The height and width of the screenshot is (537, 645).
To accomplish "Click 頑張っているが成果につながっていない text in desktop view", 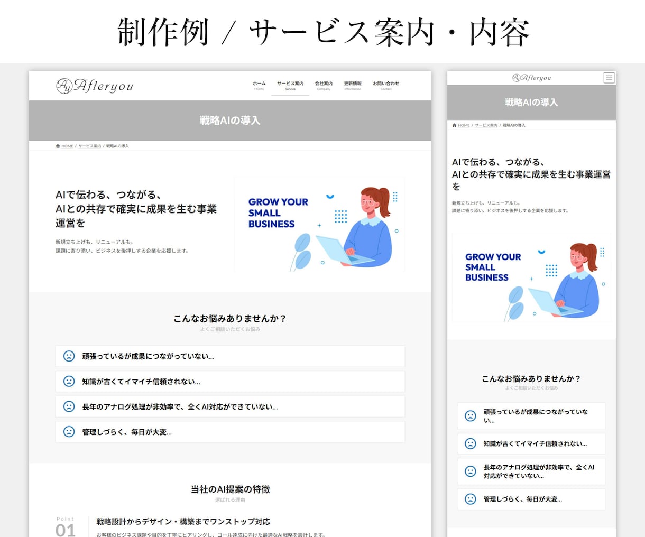I will tap(148, 356).
